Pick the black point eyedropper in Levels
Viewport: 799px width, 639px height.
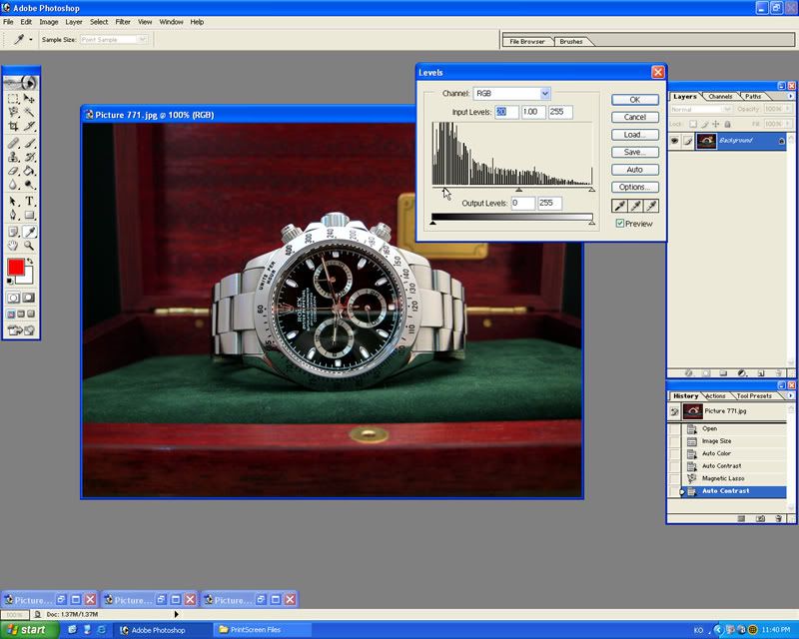pyautogui.click(x=619, y=206)
